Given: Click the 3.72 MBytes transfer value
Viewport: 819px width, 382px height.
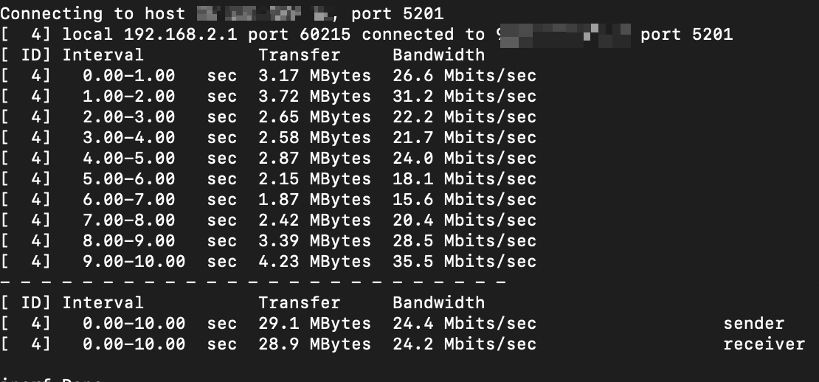Looking at the screenshot, I should point(314,97).
